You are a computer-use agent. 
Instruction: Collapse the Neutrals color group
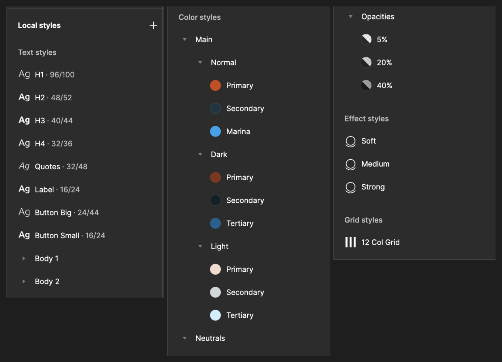[185, 338]
